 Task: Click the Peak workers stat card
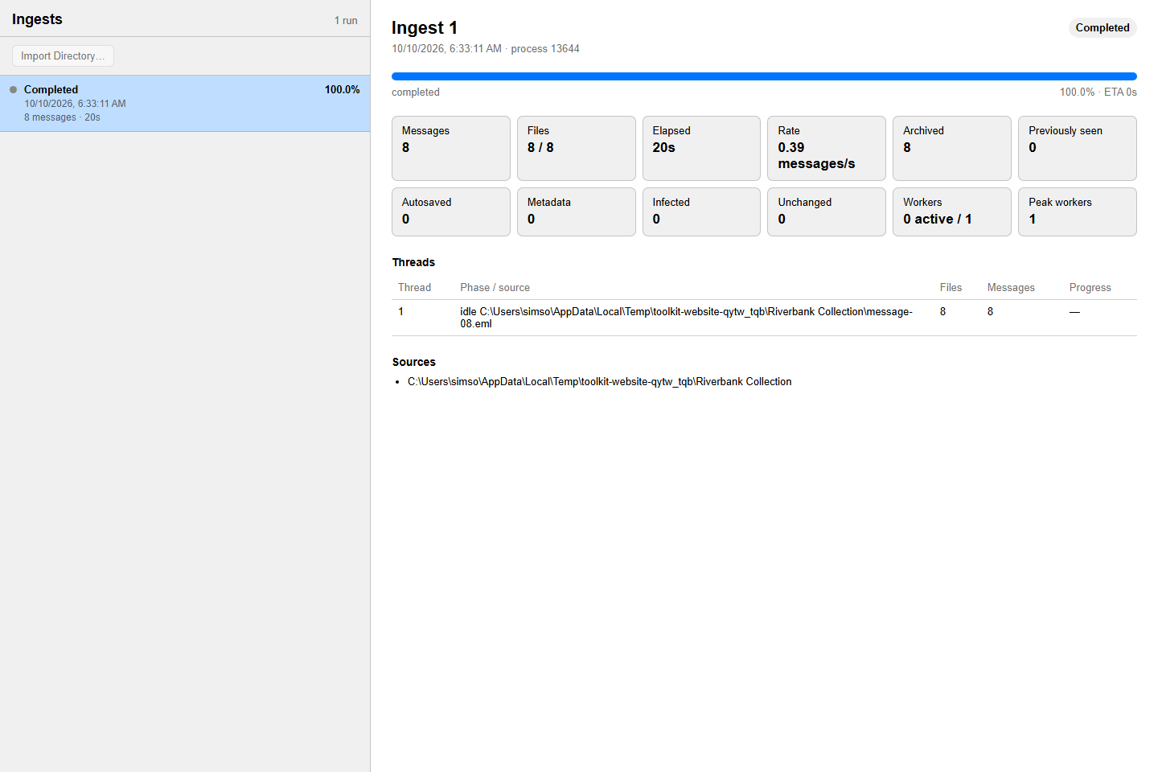point(1078,211)
